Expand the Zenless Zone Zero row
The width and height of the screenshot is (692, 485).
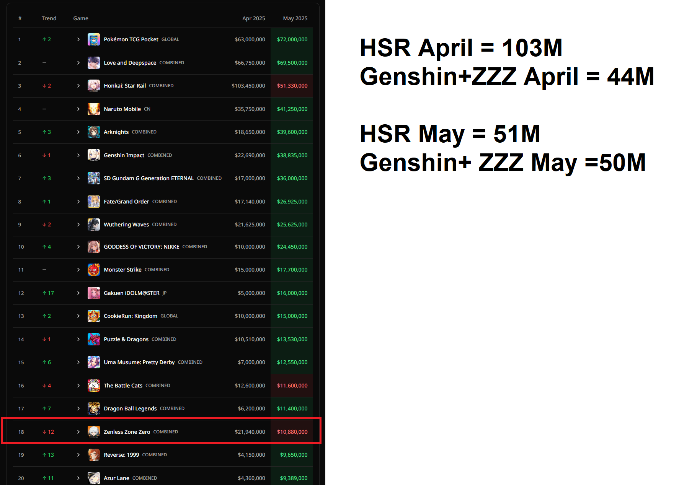coord(78,432)
